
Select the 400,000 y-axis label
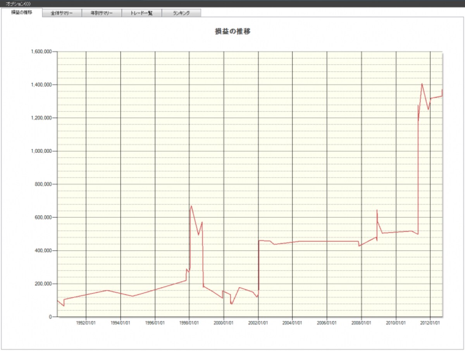pos(43,251)
